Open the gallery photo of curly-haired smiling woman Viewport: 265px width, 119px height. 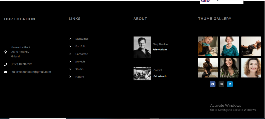[x=251, y=68]
